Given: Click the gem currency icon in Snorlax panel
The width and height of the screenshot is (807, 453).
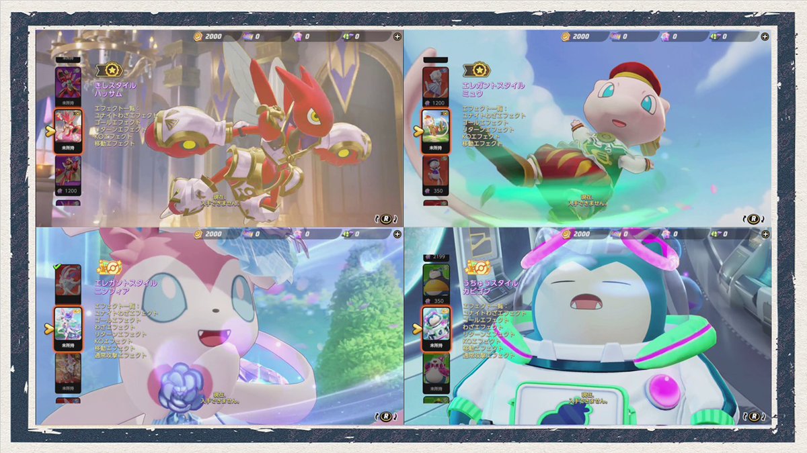Looking at the screenshot, I should pos(666,234).
